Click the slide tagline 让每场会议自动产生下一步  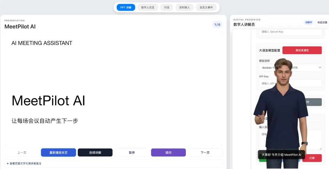point(45,121)
